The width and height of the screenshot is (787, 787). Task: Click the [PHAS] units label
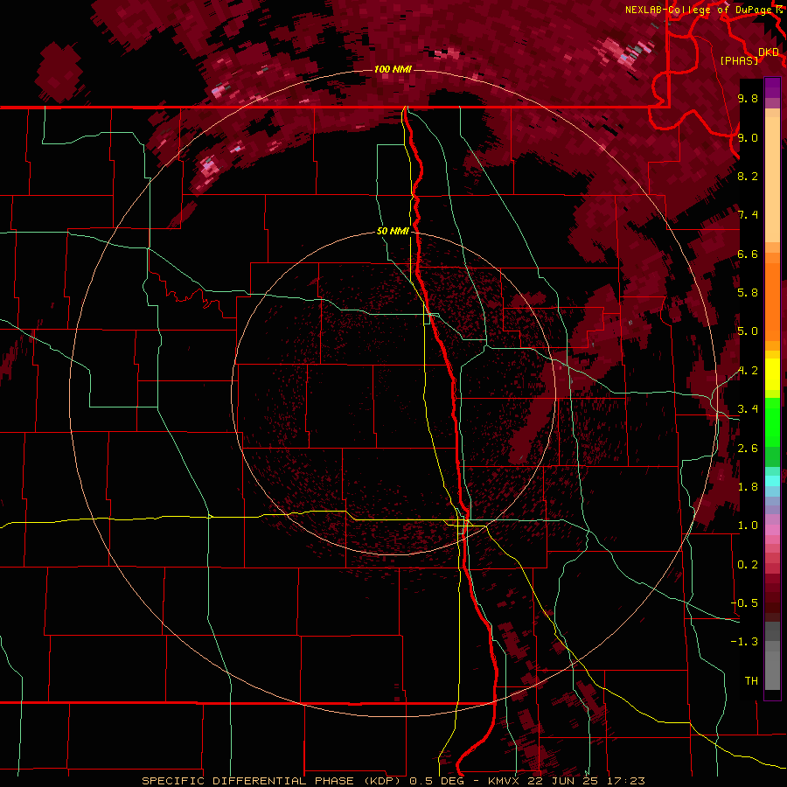tap(739, 60)
